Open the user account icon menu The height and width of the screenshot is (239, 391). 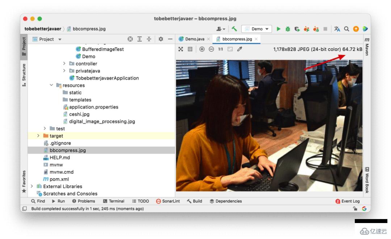pos(221,29)
